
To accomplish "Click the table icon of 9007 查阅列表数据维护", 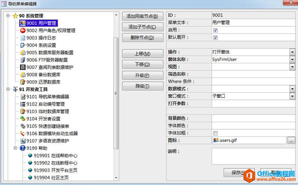I will coord(23,67).
